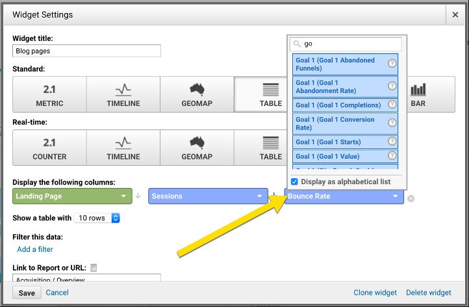Click the Link to Report or URL field
This screenshot has width=469, height=307.
pyautogui.click(x=87, y=278)
